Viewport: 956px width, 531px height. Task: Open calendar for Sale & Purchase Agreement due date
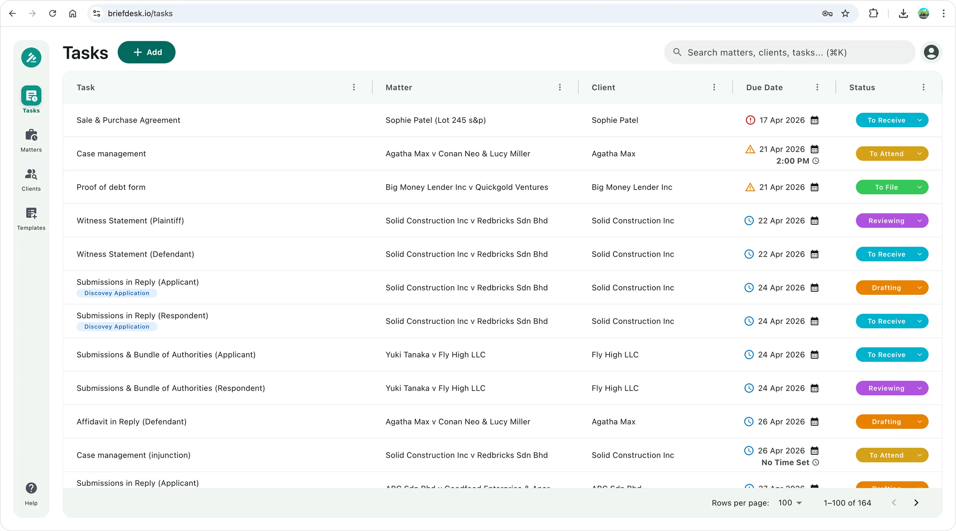tap(814, 120)
